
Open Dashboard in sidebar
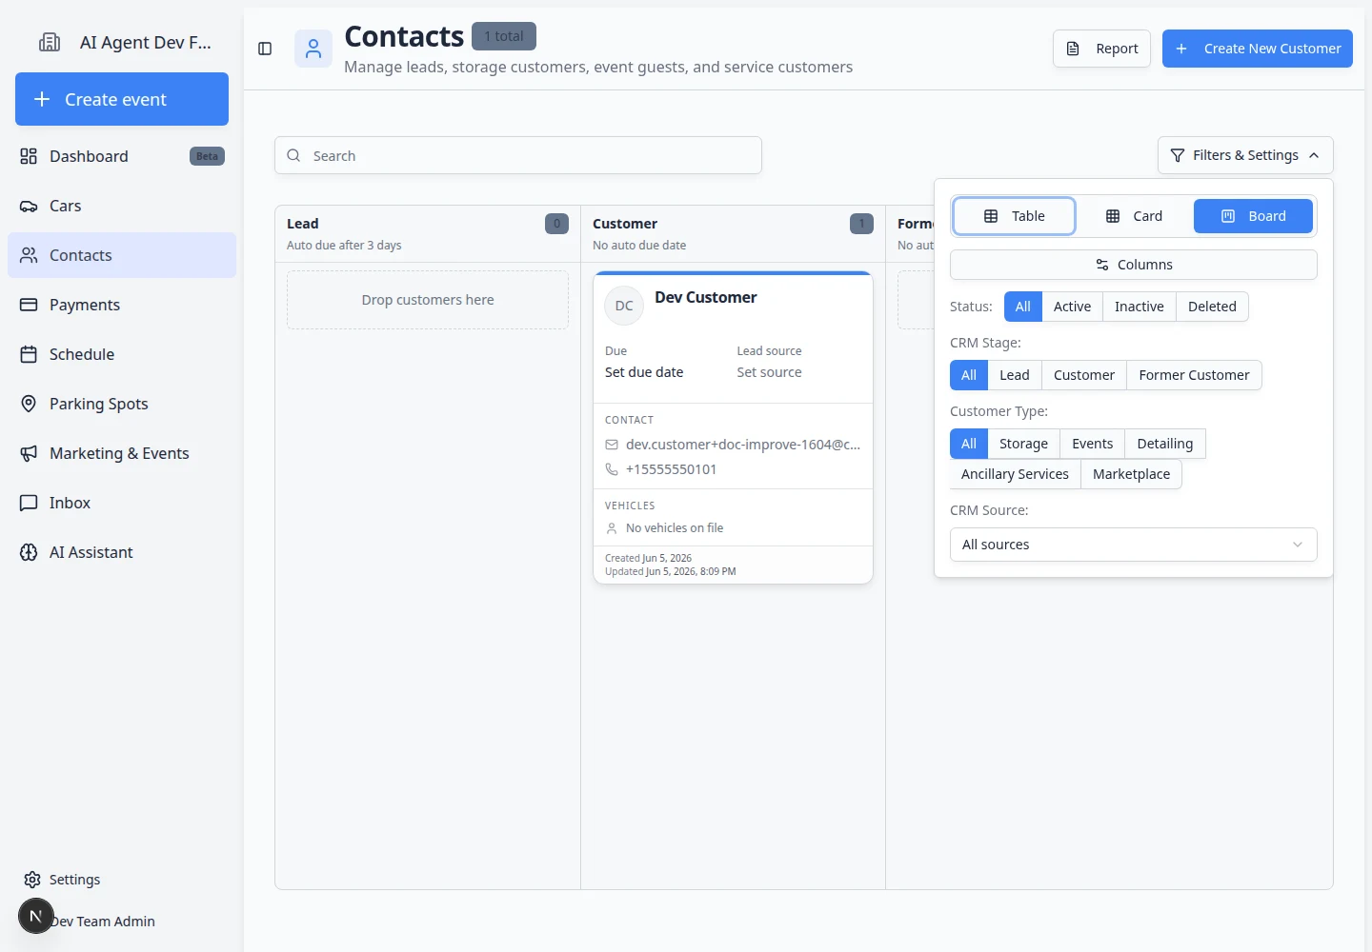[x=122, y=156]
